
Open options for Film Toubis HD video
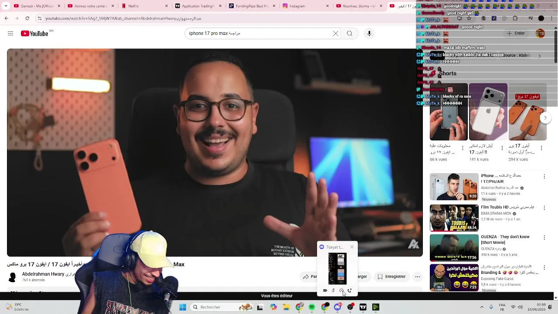[544, 208]
